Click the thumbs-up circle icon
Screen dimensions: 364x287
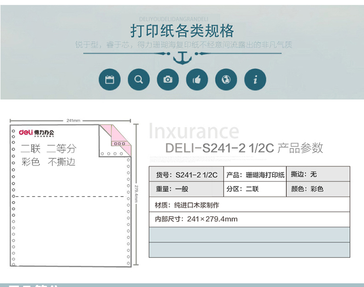pyautogui.click(x=197, y=80)
